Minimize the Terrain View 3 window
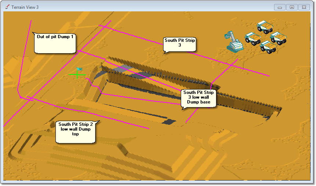316x186 pixels. [280, 7]
